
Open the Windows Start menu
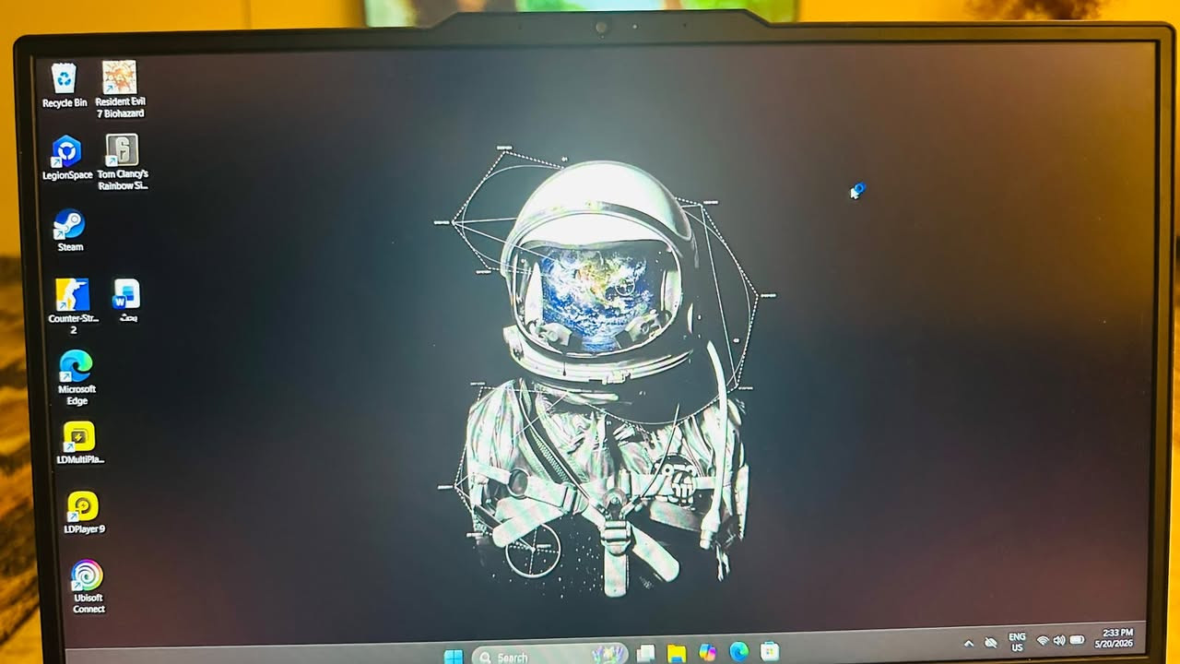pyautogui.click(x=454, y=657)
